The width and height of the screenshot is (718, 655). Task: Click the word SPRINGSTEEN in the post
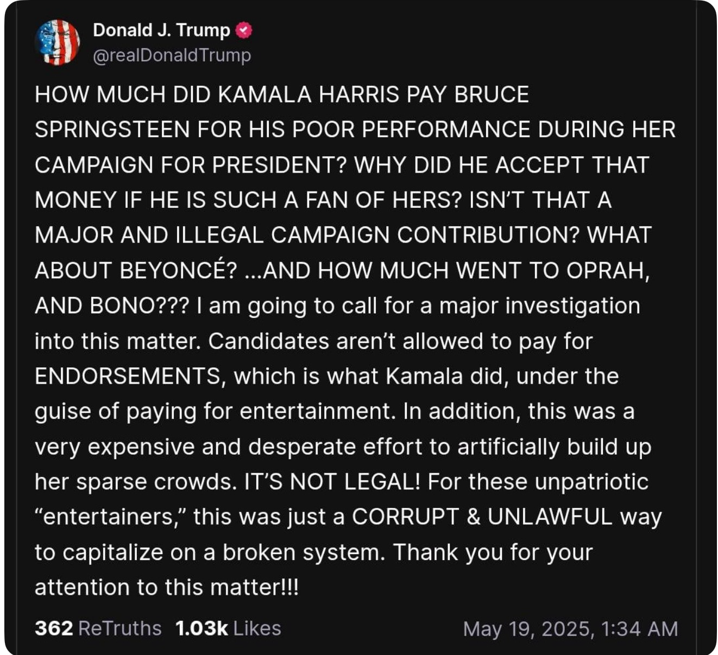112,130
